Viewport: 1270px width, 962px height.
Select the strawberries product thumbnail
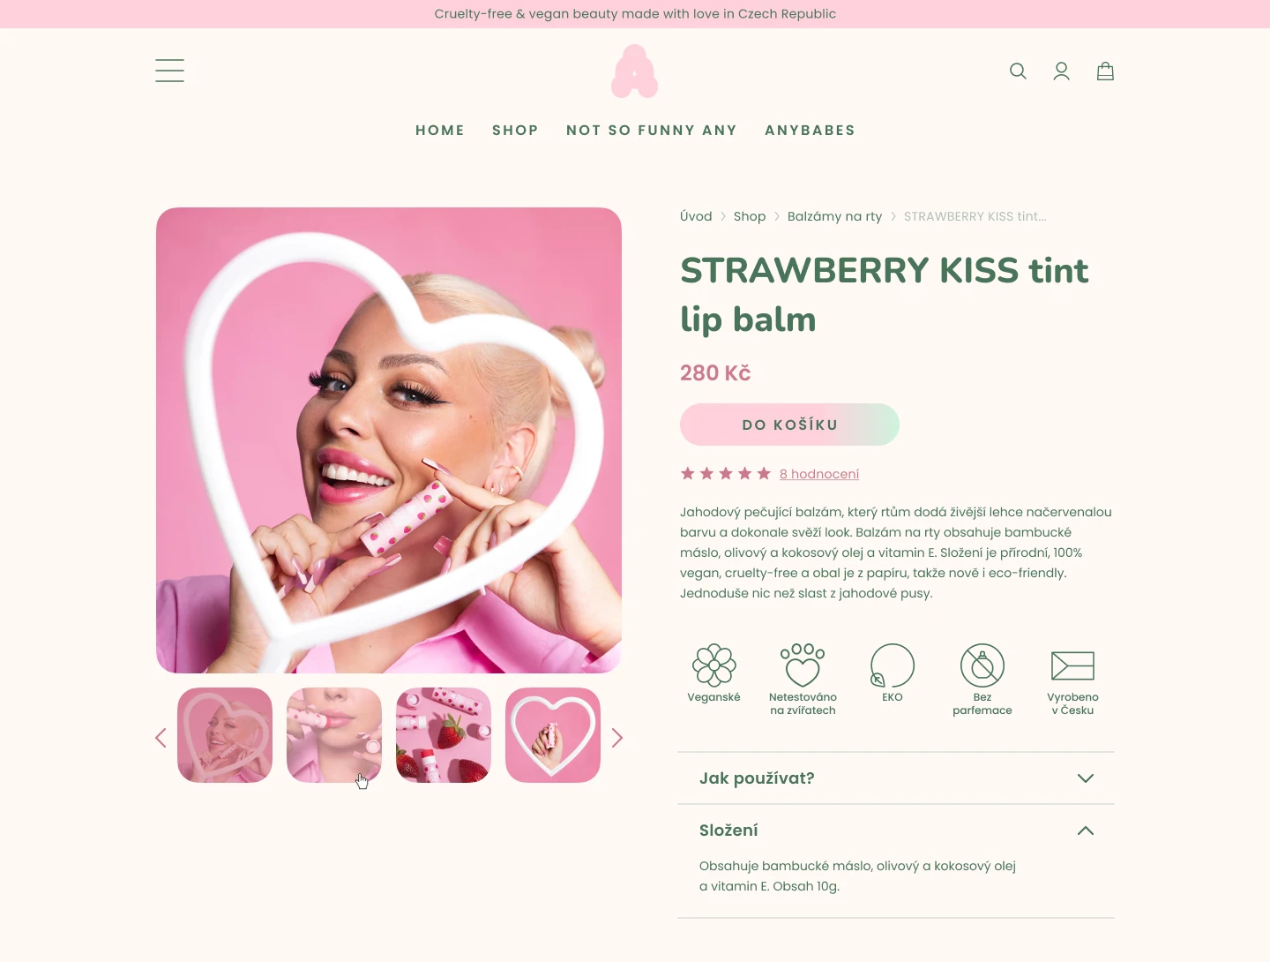coord(444,735)
